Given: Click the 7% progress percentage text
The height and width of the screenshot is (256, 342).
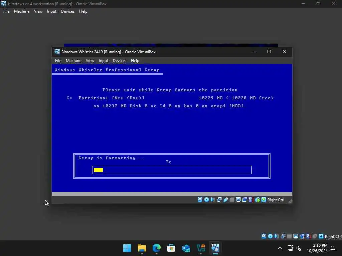Looking at the screenshot, I should (x=168, y=162).
